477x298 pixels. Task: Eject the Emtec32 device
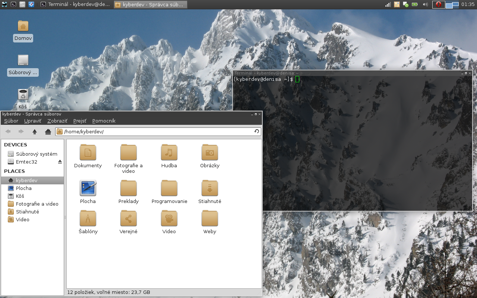click(x=60, y=162)
